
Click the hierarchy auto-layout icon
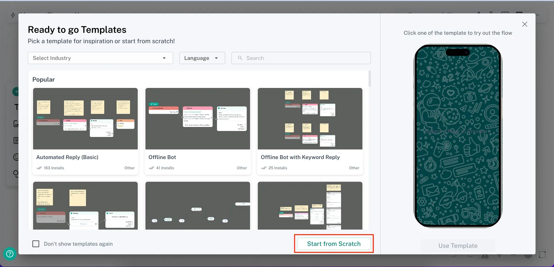485,256
